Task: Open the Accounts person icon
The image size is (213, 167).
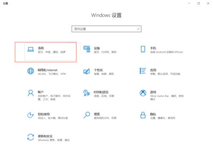Action: [31, 93]
